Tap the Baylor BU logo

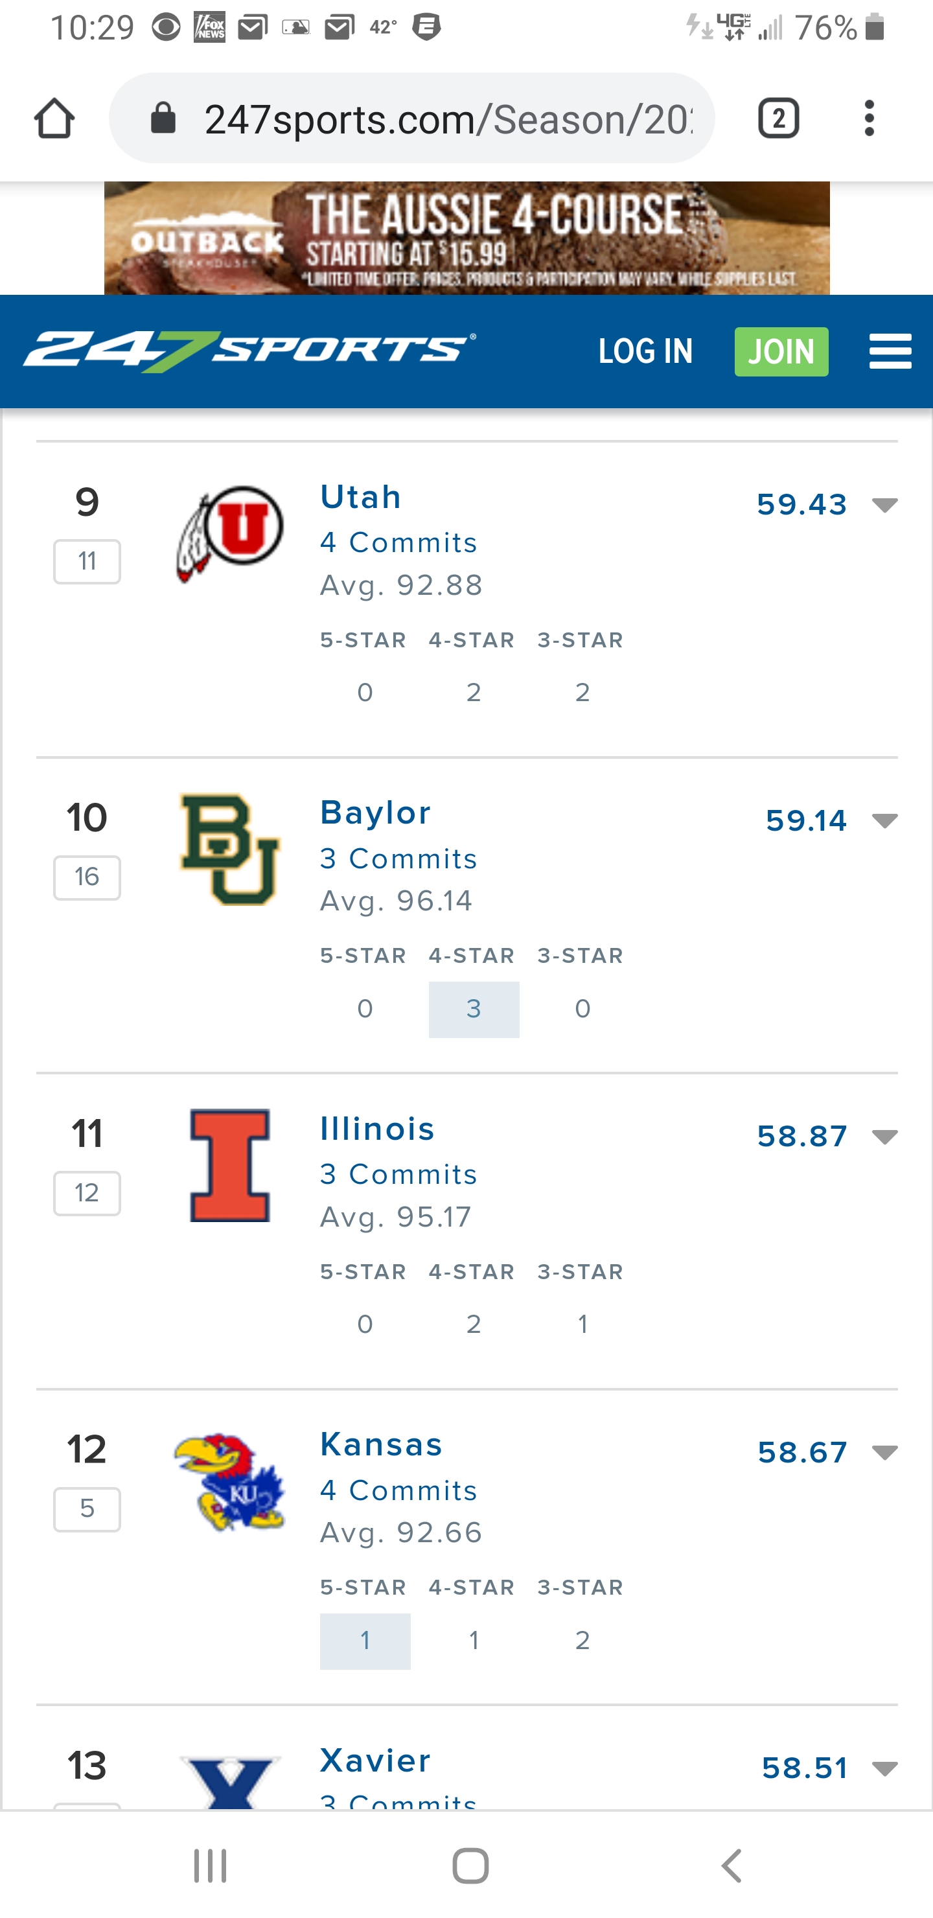(x=229, y=849)
